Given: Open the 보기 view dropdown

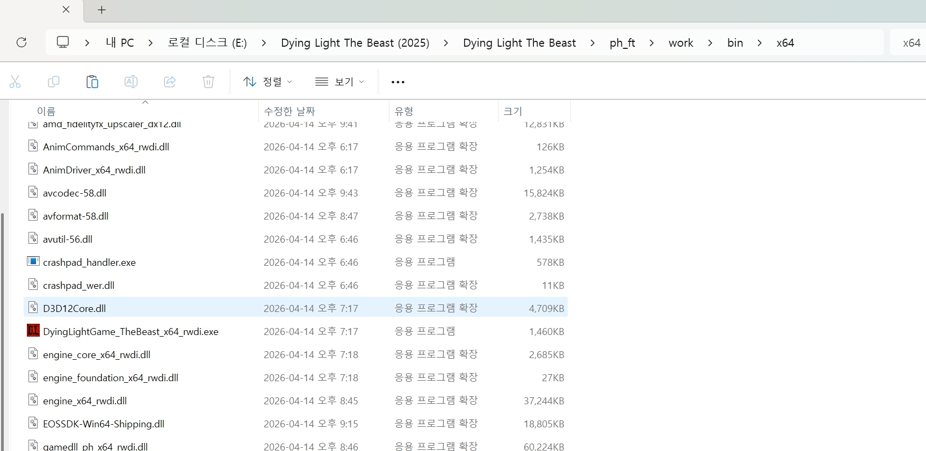Looking at the screenshot, I should click(339, 82).
